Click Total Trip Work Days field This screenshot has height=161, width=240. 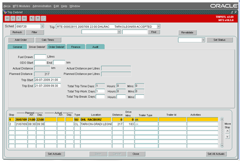coord(100,91)
